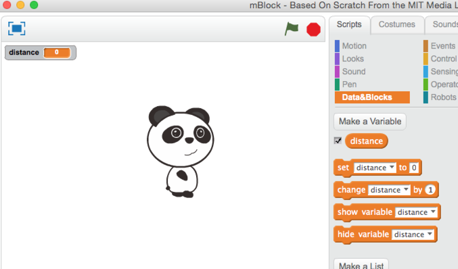Screen dimensions: 458x269
Task: Click the panda sprite on stage
Action: [181, 151]
